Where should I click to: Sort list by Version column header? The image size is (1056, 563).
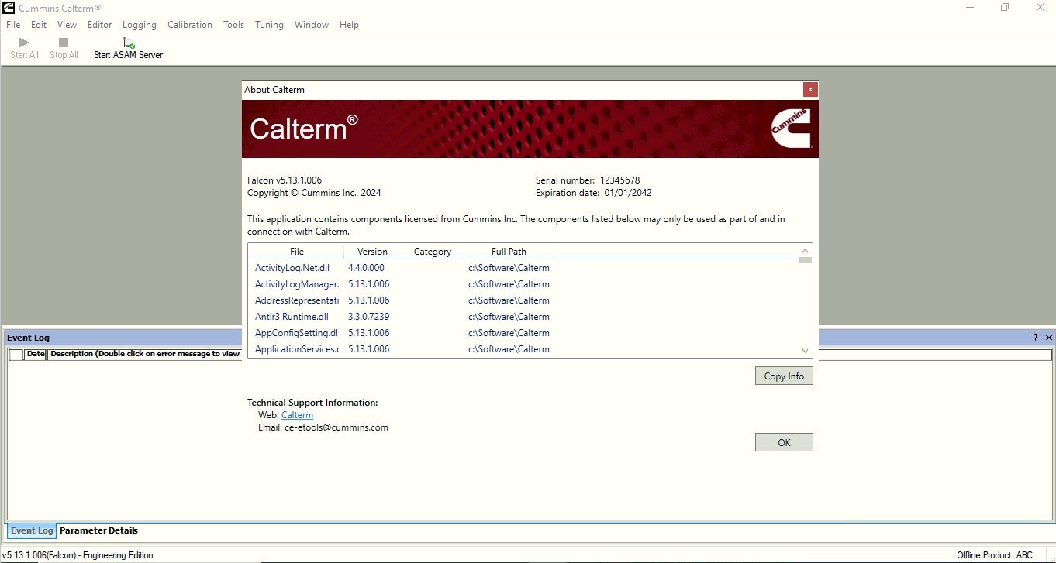coord(372,252)
